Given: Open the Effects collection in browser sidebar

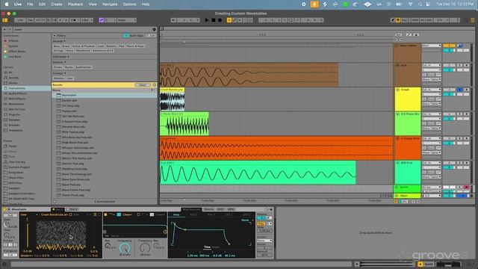Looking at the screenshot, I should pos(13,41).
